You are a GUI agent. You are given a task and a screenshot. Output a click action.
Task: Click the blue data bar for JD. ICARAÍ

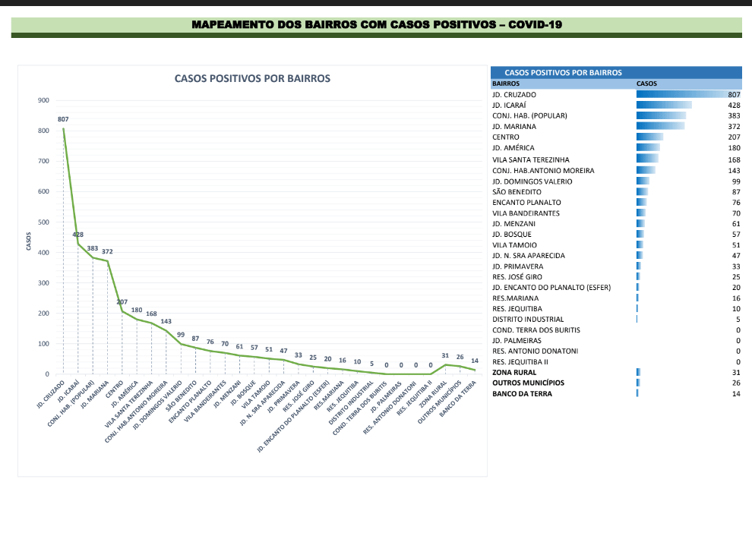663,105
